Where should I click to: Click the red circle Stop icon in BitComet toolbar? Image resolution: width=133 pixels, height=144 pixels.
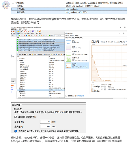pos(25,32)
